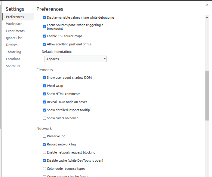Close the Settings panel
The height and width of the screenshot is (177, 212).
point(207,5)
